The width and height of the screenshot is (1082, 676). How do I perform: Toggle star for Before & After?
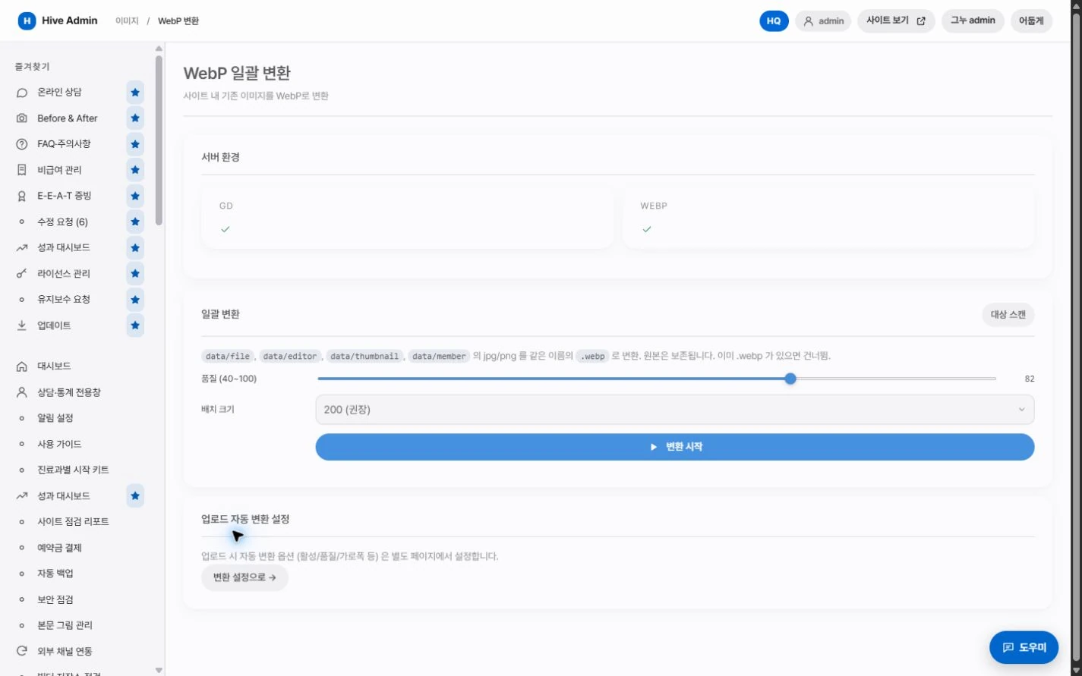135,118
